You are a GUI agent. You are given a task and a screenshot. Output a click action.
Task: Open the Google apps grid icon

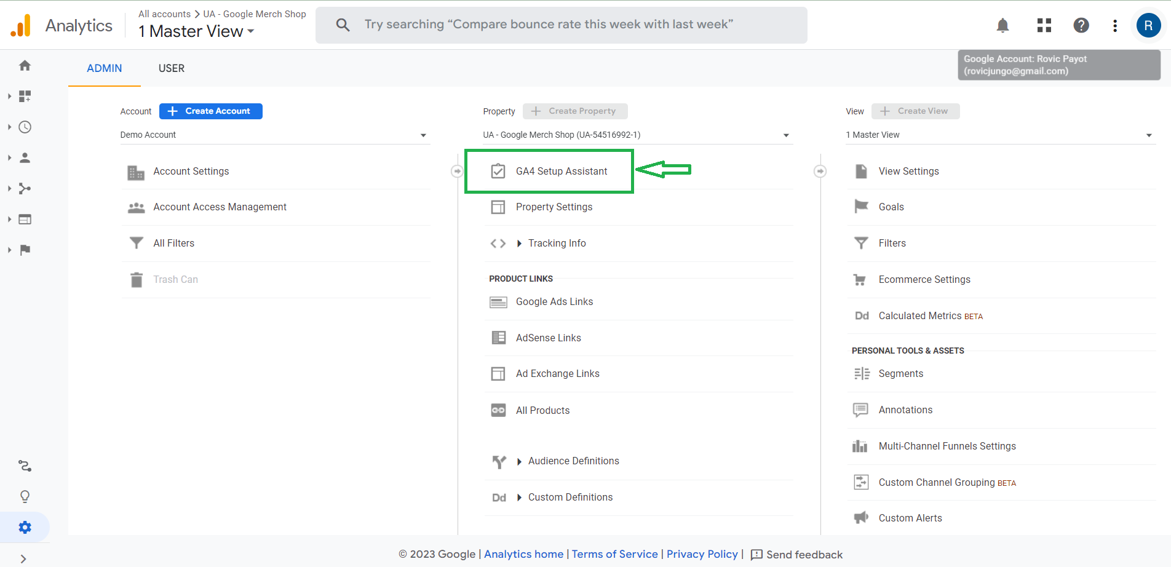click(1044, 25)
